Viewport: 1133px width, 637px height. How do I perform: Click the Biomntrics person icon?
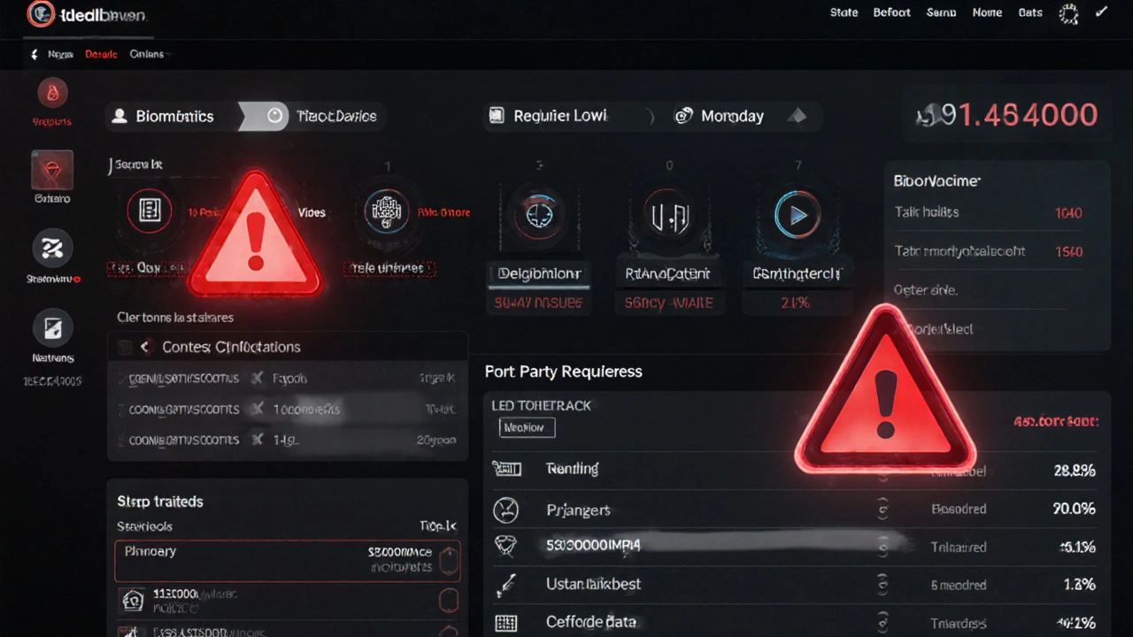click(119, 115)
